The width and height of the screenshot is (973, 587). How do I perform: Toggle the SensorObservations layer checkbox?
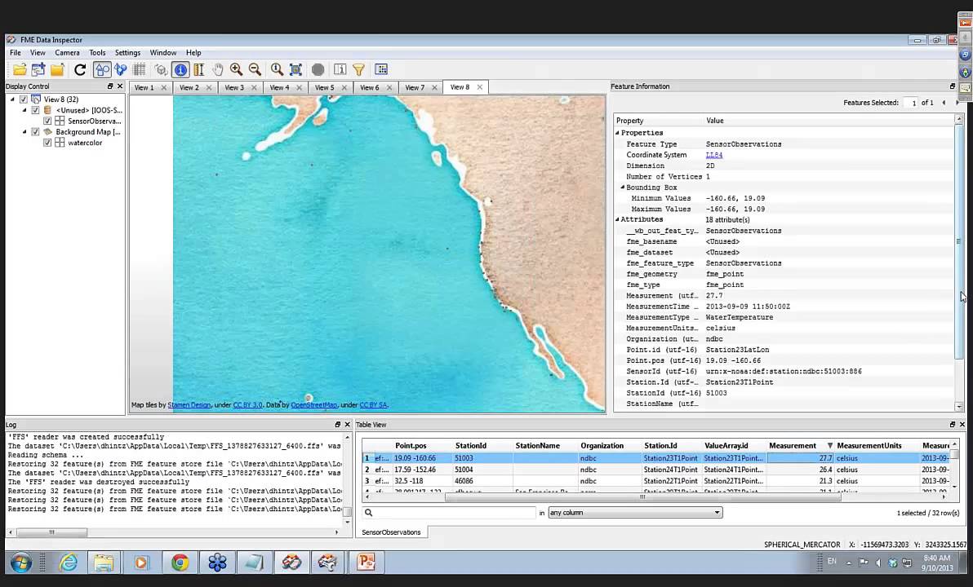[x=47, y=121]
